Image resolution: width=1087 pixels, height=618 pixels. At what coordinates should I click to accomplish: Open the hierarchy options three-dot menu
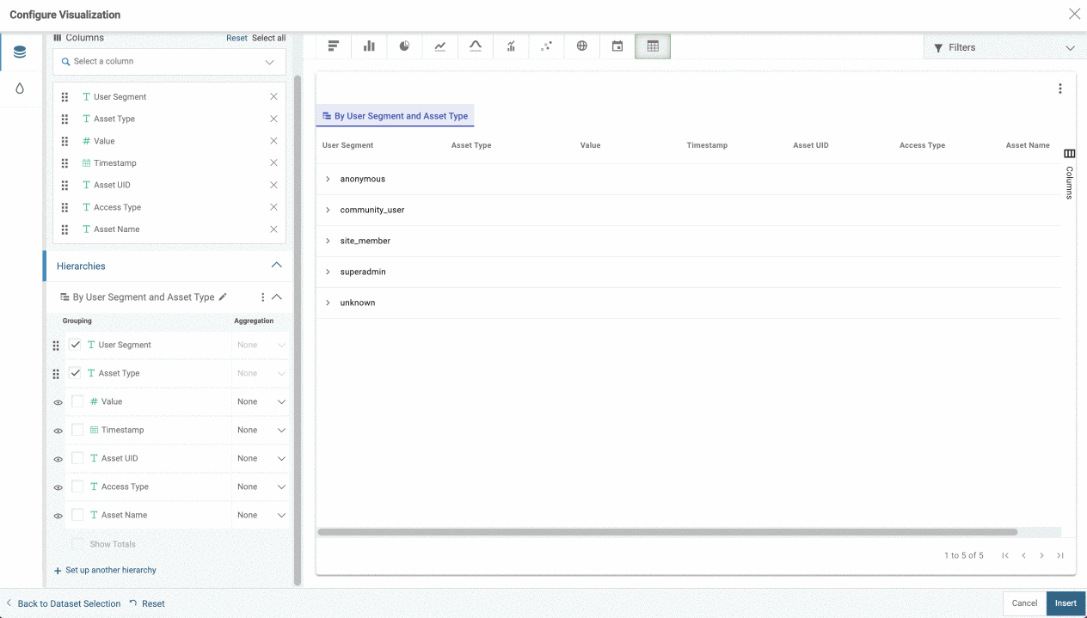[x=262, y=297]
